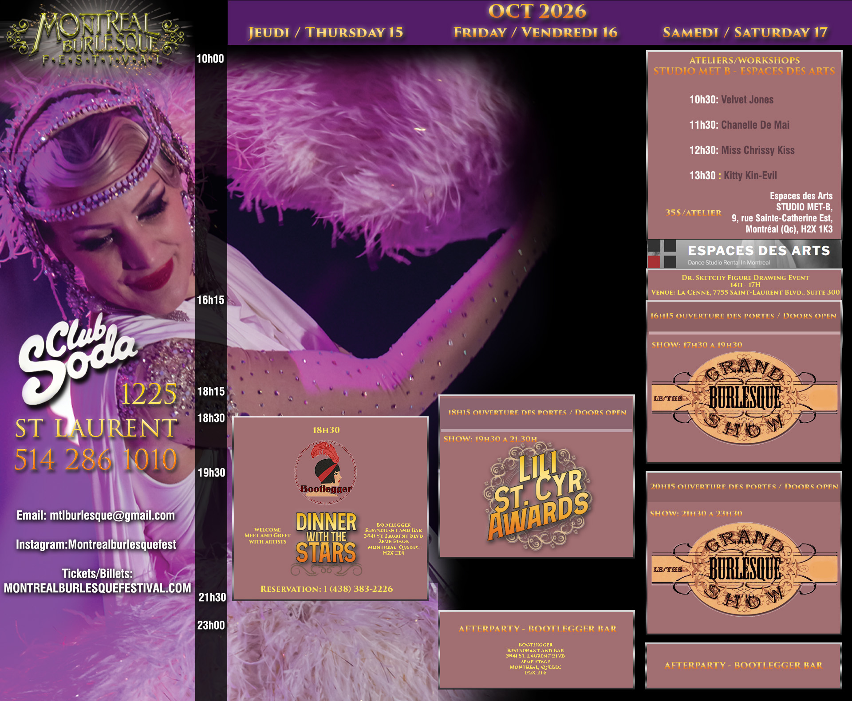This screenshot has height=701, width=852.
Task: Click the 17h30 Grand Burlesque Show logo
Action: (x=744, y=398)
